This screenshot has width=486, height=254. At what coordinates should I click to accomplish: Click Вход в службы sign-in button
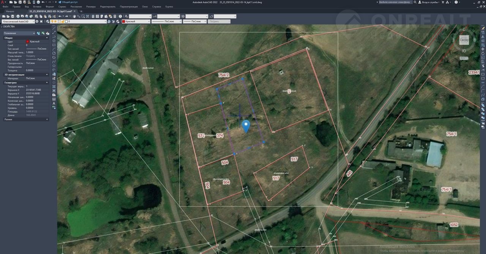point(429,2)
